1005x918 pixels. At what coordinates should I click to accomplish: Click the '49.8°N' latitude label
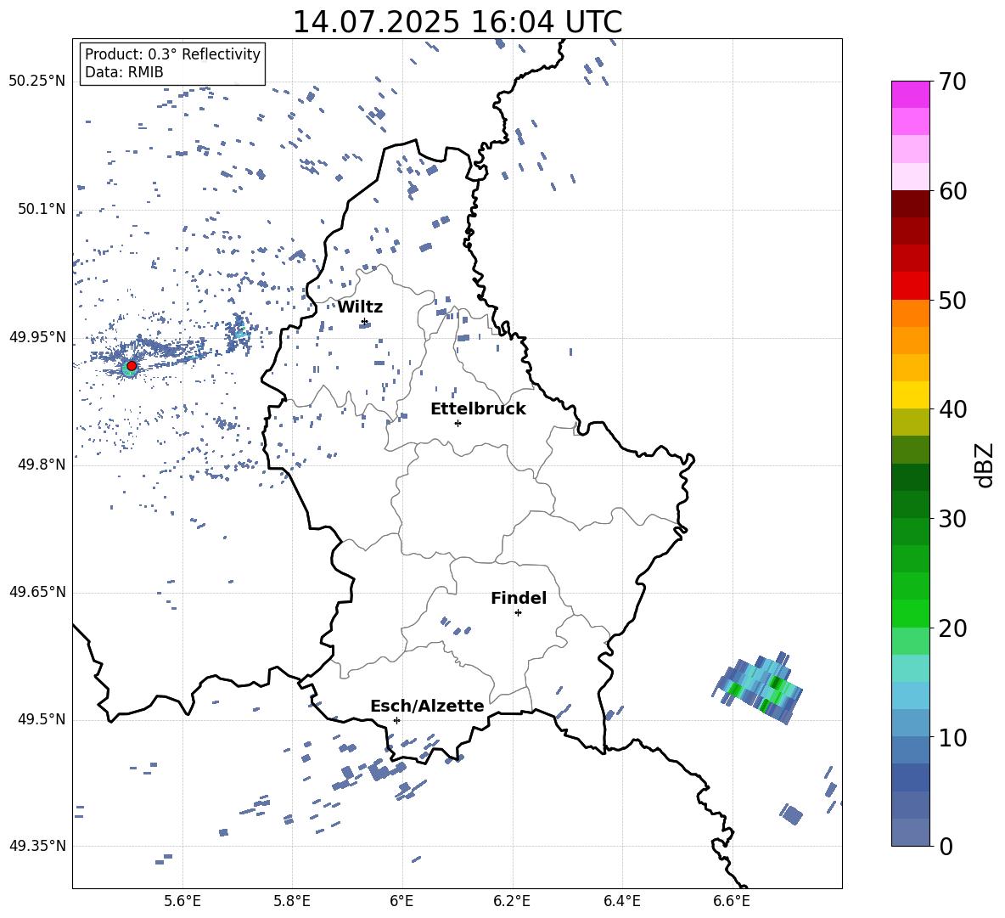click(42, 465)
